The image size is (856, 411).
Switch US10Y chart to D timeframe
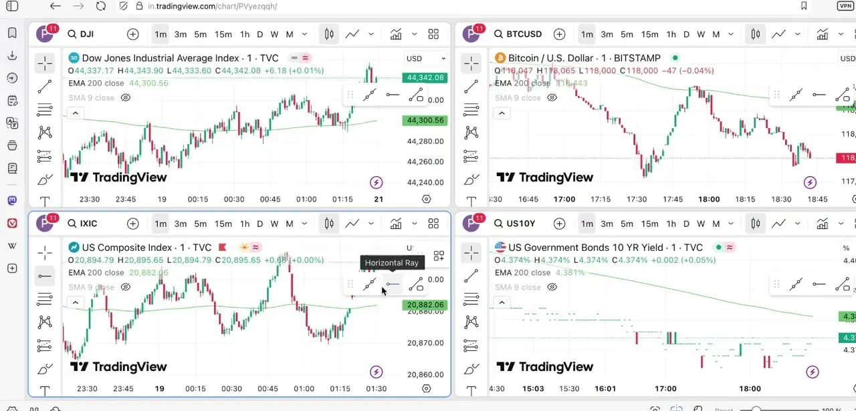(687, 224)
